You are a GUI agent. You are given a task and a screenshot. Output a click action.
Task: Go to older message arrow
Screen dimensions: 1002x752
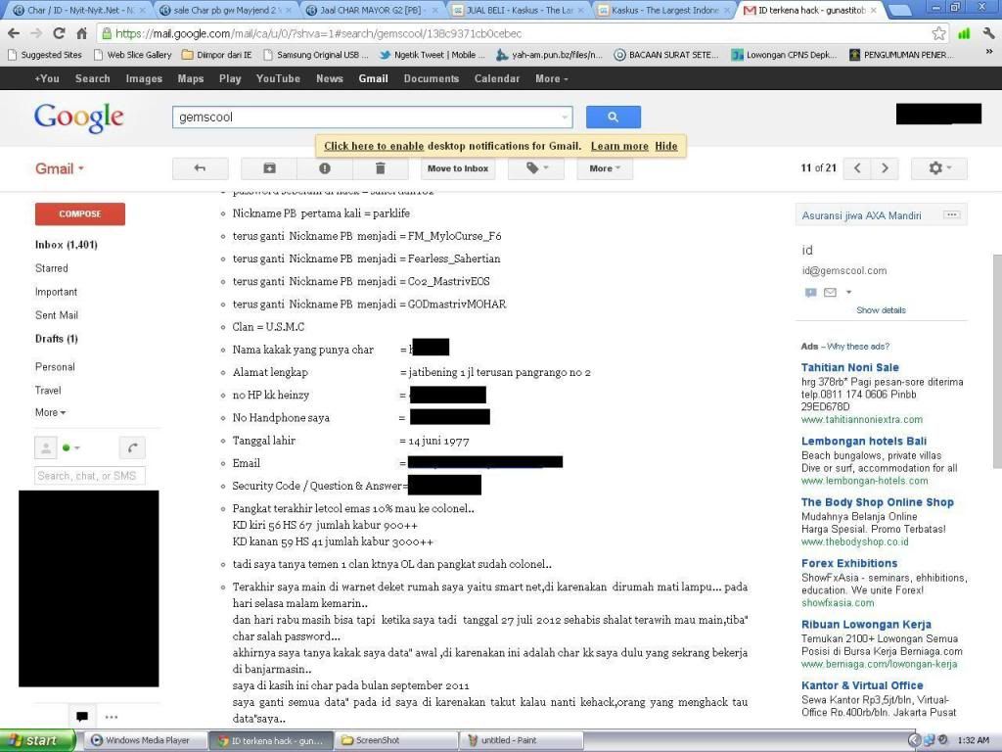885,168
